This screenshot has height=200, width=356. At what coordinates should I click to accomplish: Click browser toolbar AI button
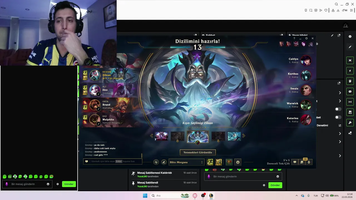(x=345, y=10)
